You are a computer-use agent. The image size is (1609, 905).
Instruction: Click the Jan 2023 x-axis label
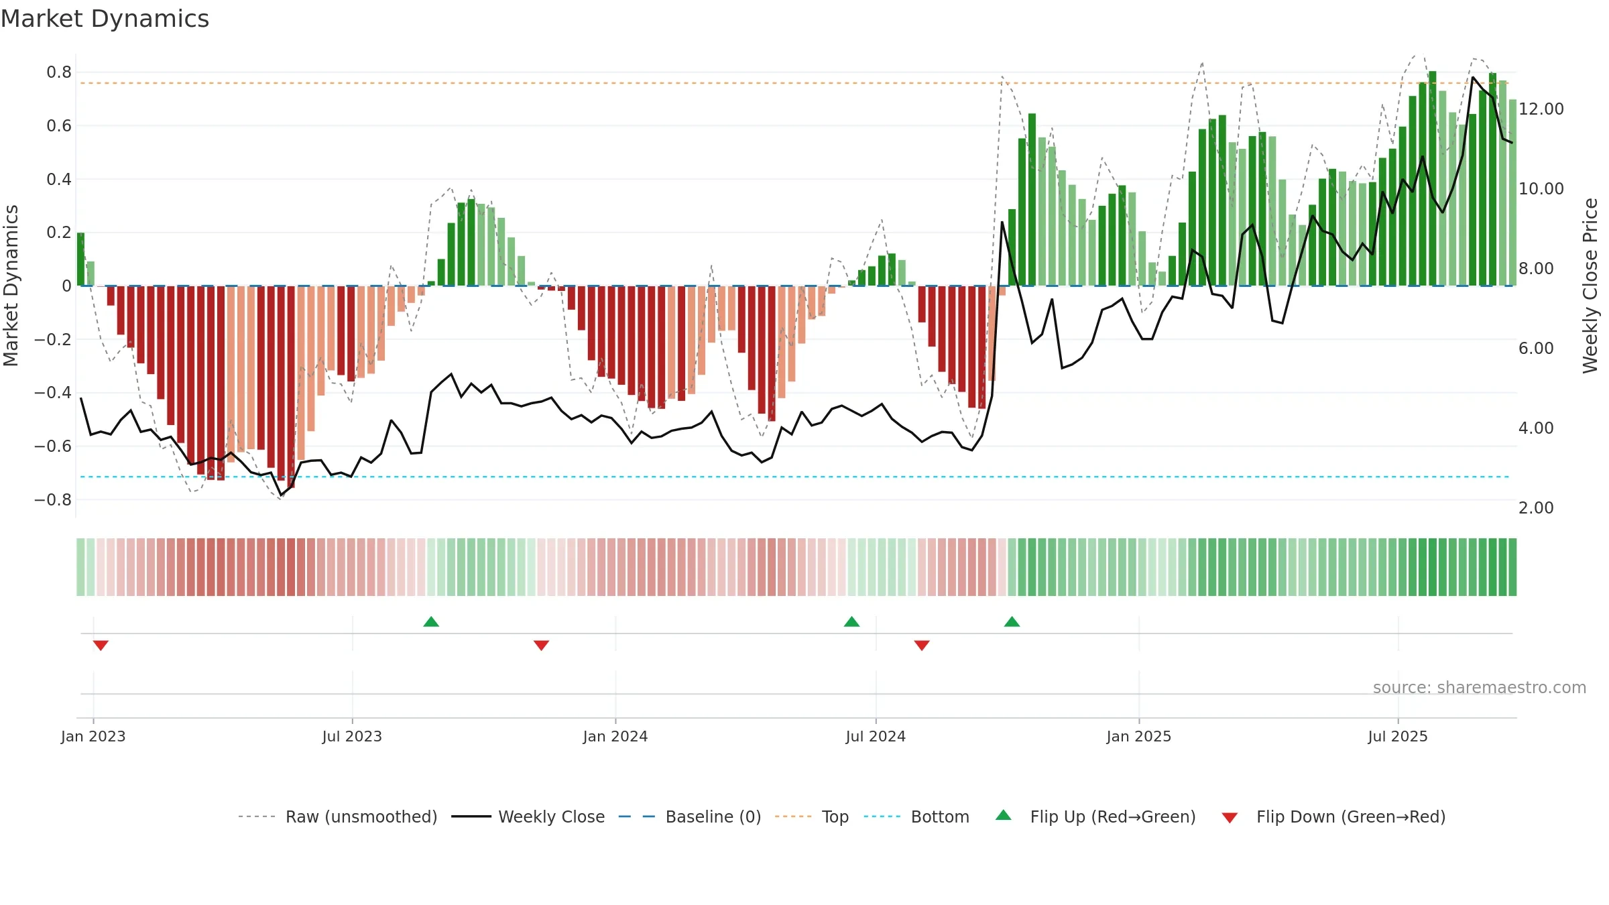click(x=93, y=736)
